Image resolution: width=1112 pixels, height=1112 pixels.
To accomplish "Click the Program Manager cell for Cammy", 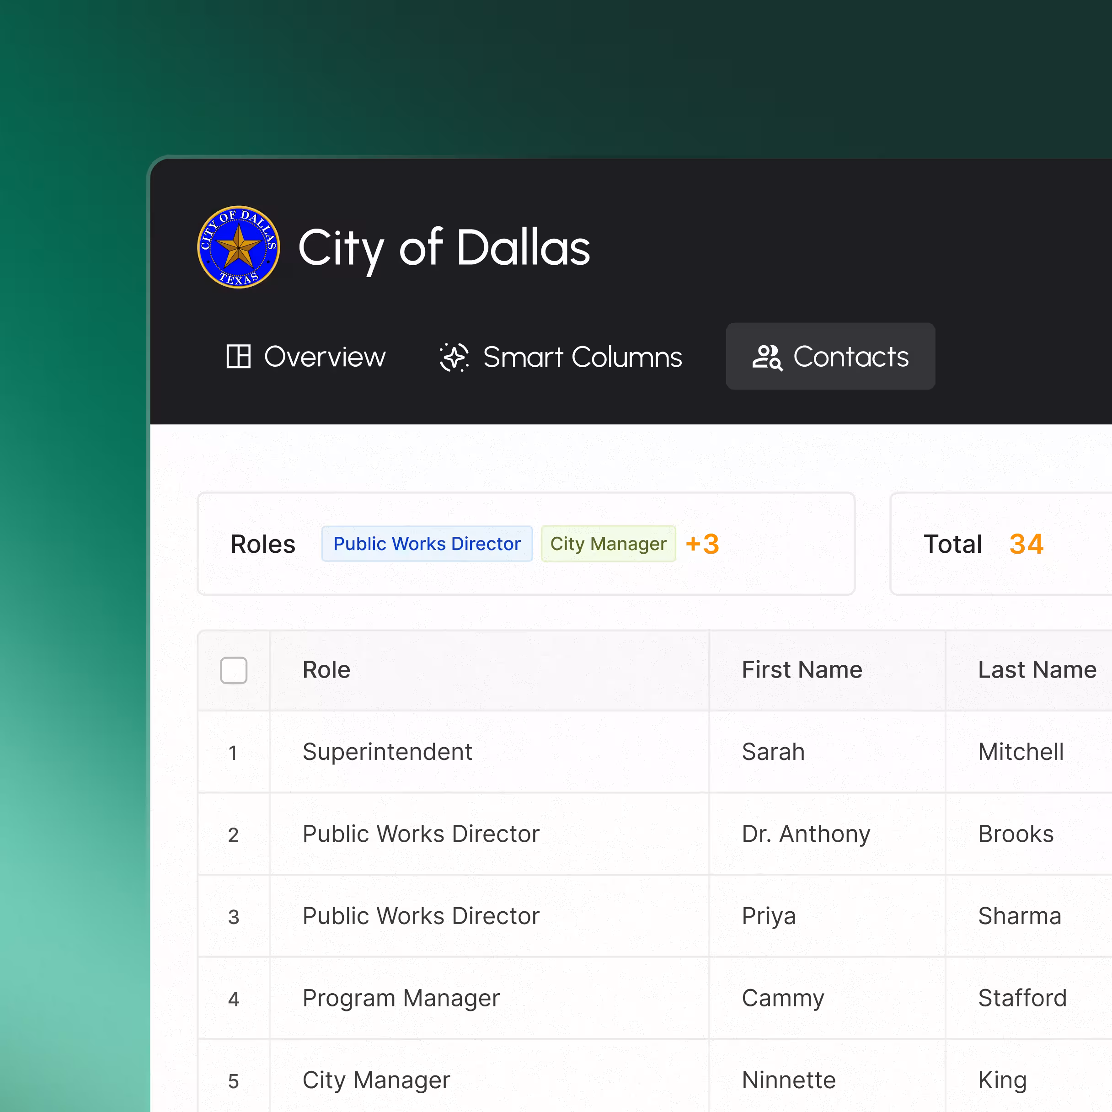I will [x=401, y=998].
